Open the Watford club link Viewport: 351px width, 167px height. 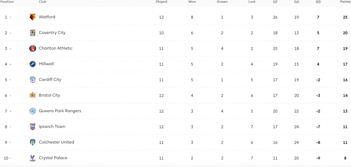tap(47, 17)
